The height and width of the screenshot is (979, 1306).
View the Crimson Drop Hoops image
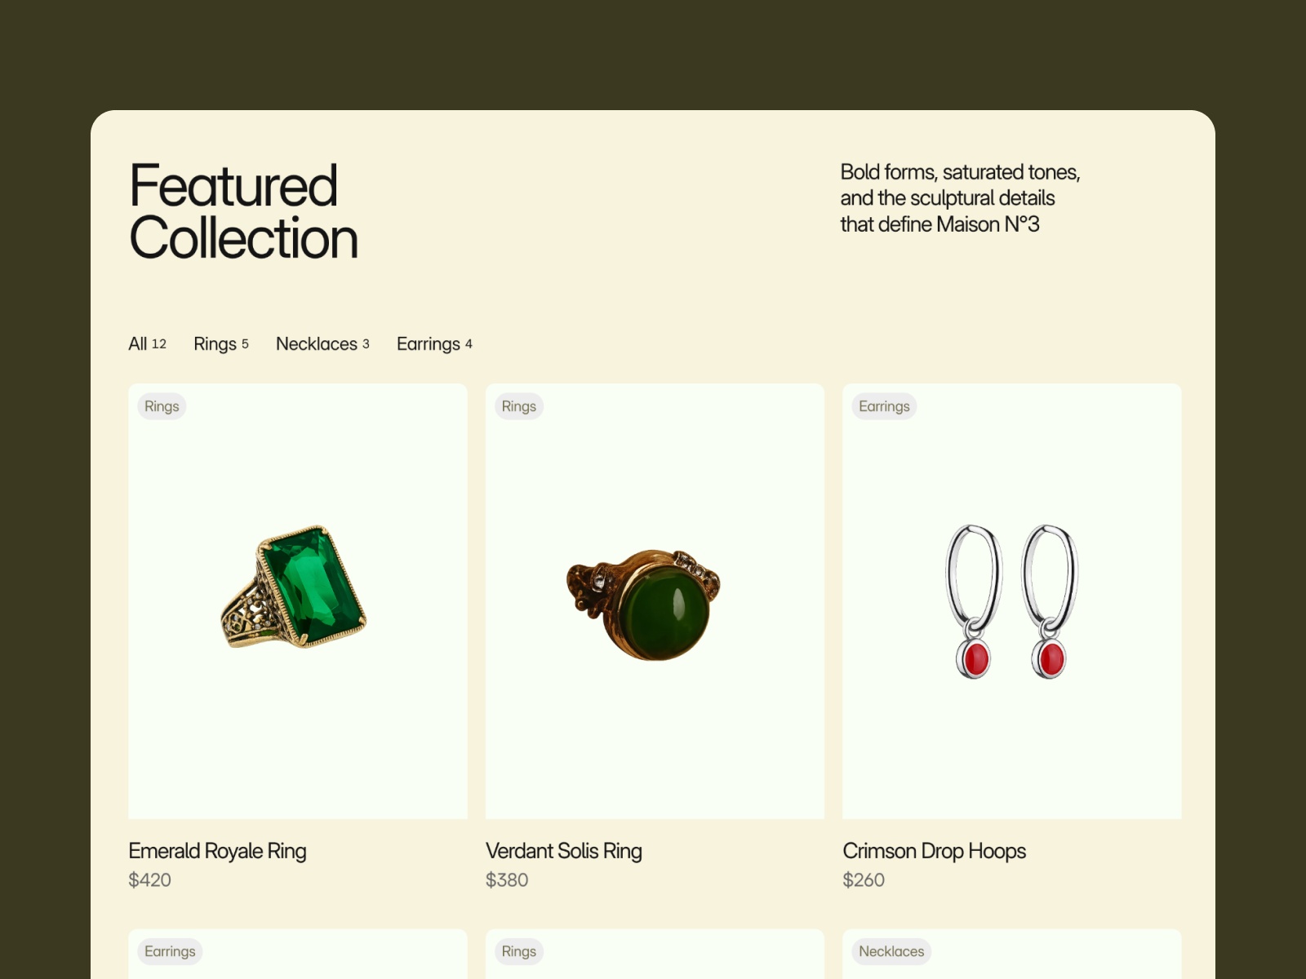(x=1011, y=602)
